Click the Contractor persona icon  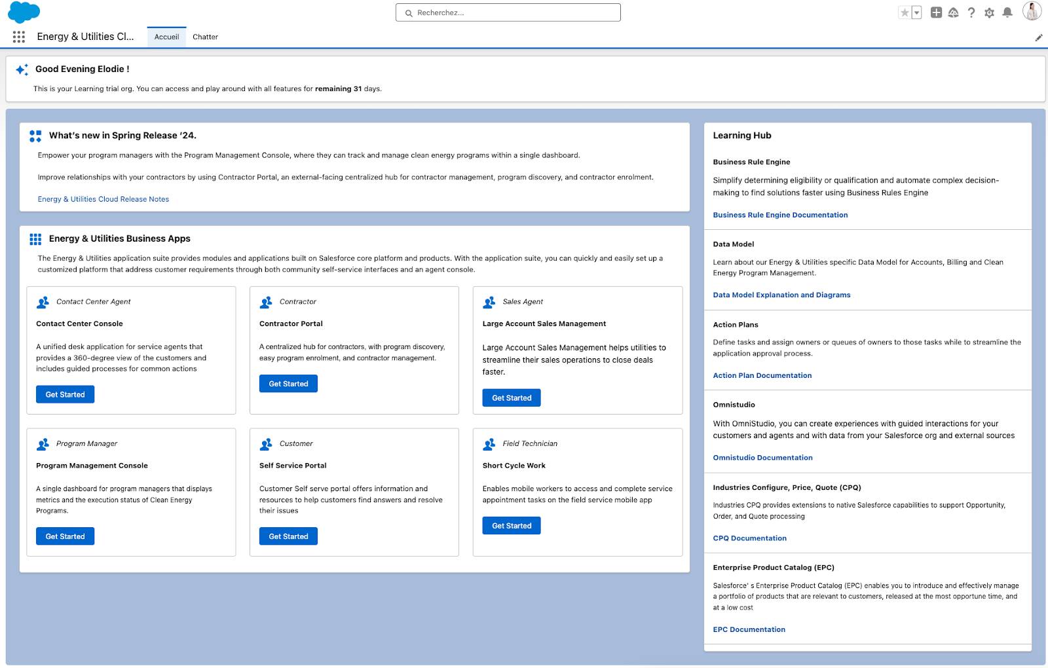coord(266,302)
